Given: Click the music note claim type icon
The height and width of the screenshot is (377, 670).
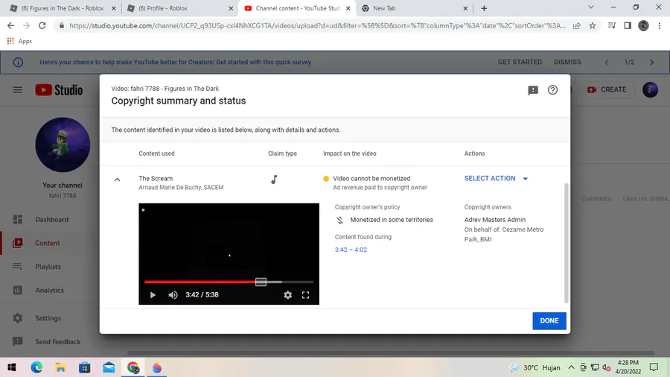Looking at the screenshot, I should pyautogui.click(x=274, y=180).
